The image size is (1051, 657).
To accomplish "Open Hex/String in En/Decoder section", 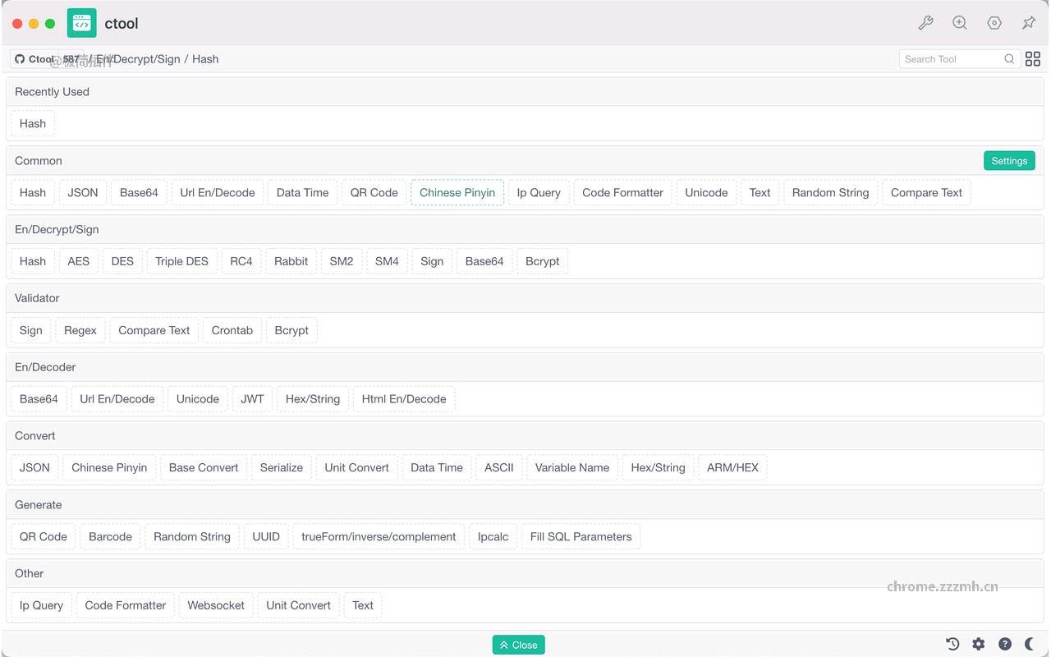I will [x=313, y=399].
